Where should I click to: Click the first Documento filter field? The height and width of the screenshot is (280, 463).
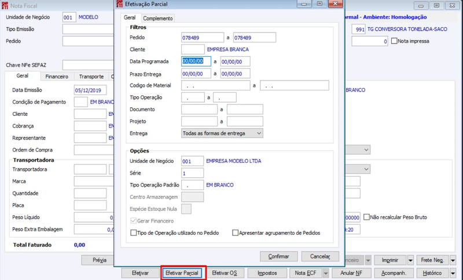199,110
